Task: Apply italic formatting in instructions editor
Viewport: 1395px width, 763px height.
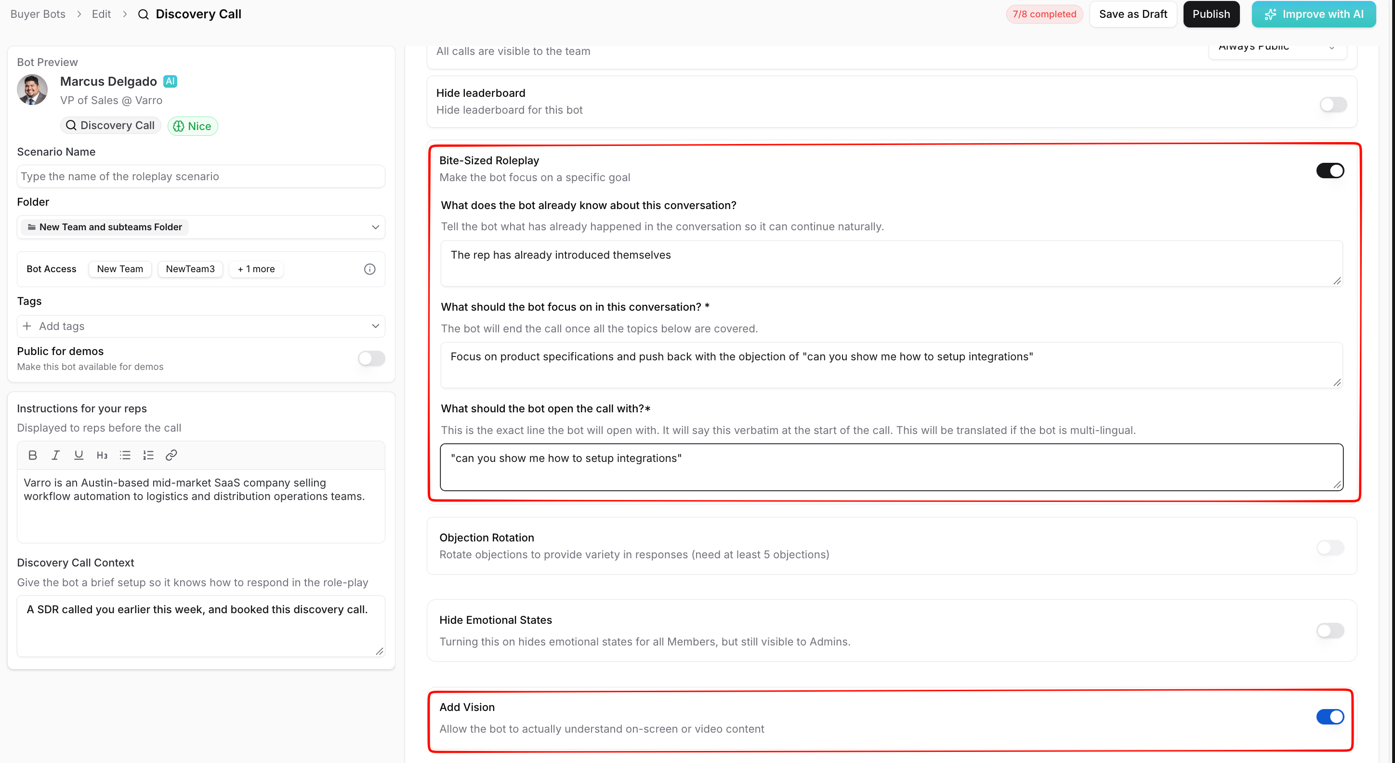Action: (55, 455)
